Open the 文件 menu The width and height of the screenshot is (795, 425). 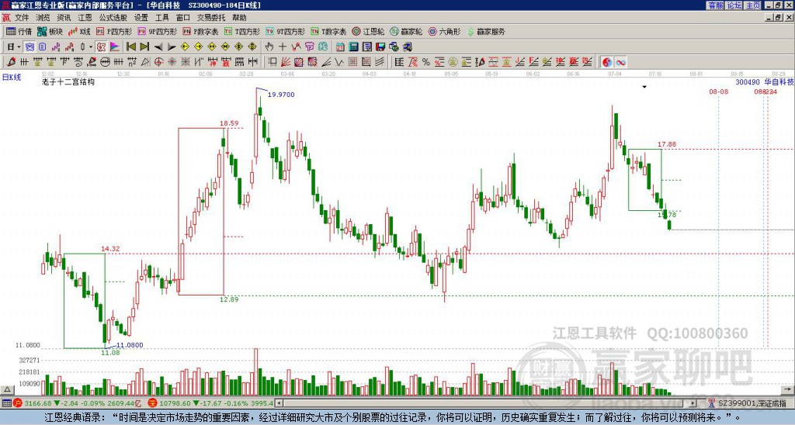pos(21,18)
